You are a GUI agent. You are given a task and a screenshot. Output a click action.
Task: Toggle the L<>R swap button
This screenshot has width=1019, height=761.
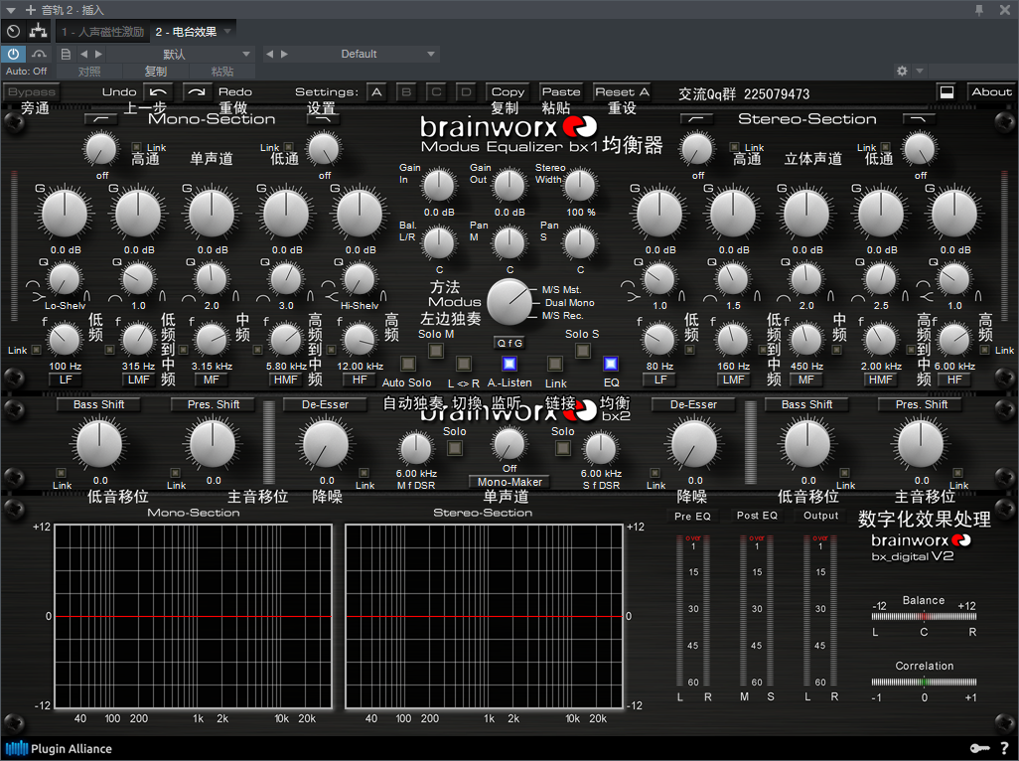coord(464,364)
